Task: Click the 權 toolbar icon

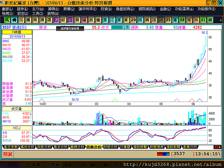Action: [98, 20]
